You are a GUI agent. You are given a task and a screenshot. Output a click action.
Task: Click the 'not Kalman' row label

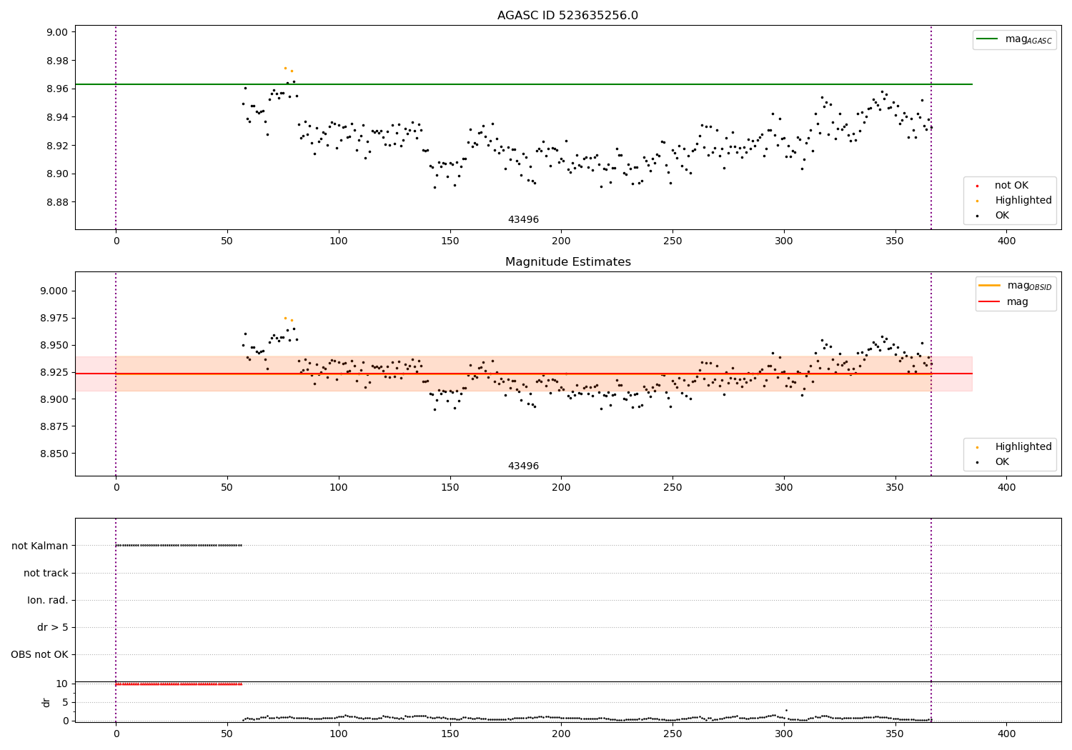click(40, 546)
